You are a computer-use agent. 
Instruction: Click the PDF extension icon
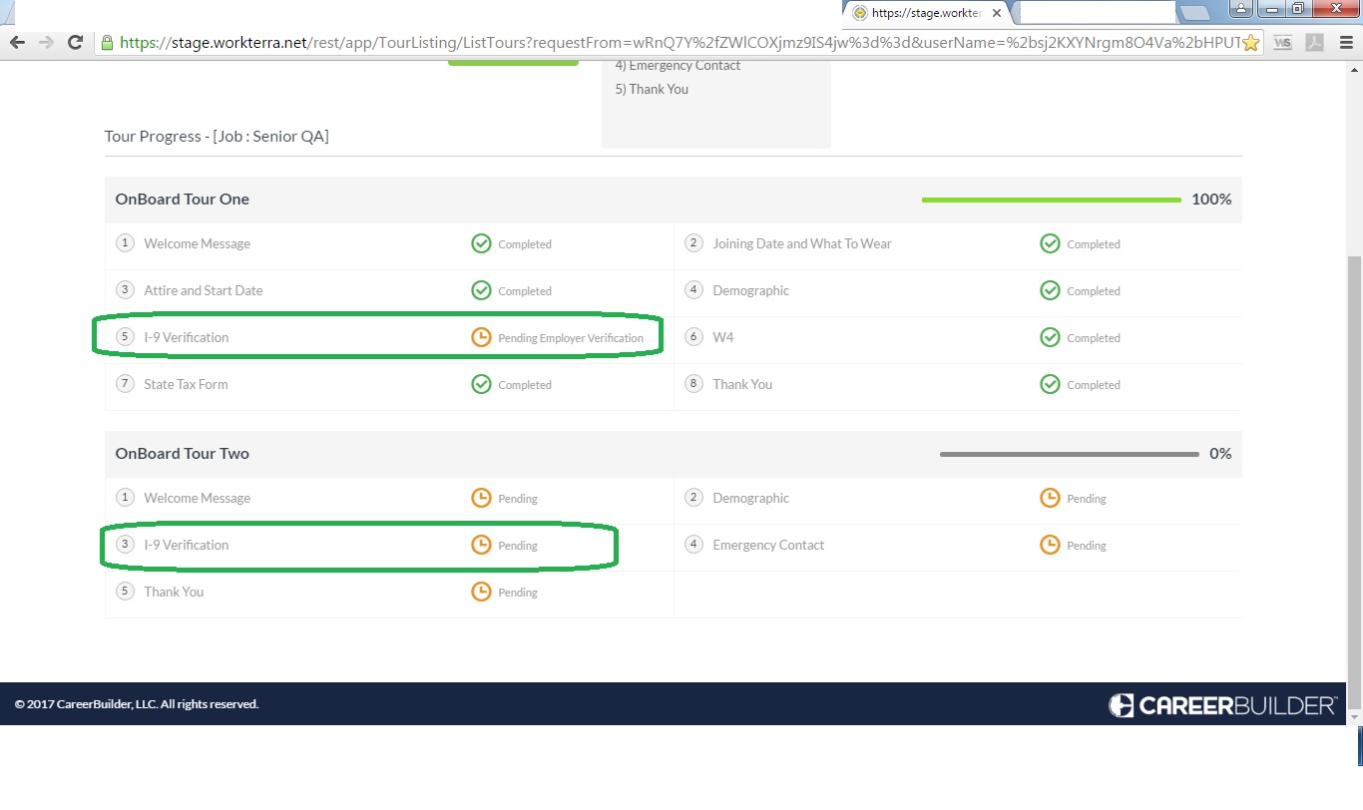(x=1315, y=43)
